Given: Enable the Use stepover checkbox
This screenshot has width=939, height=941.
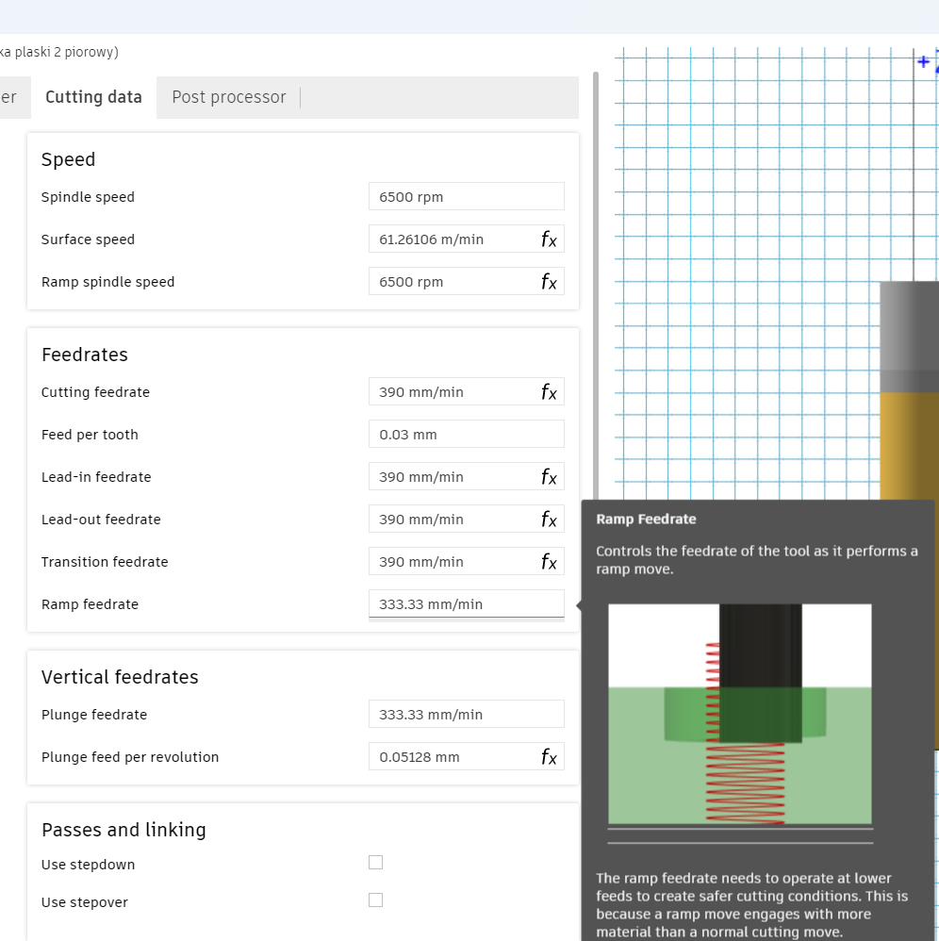Looking at the screenshot, I should (375, 900).
